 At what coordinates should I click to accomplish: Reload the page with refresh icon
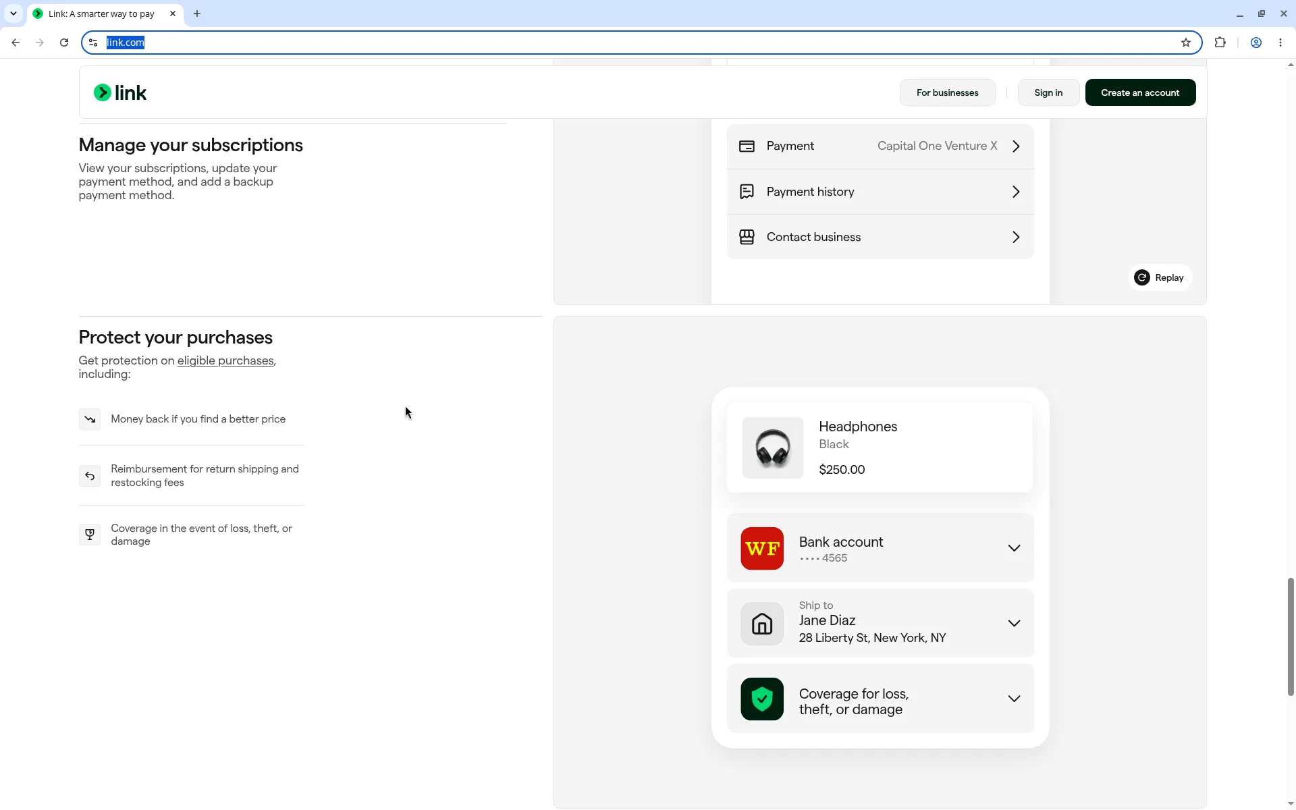point(64,43)
